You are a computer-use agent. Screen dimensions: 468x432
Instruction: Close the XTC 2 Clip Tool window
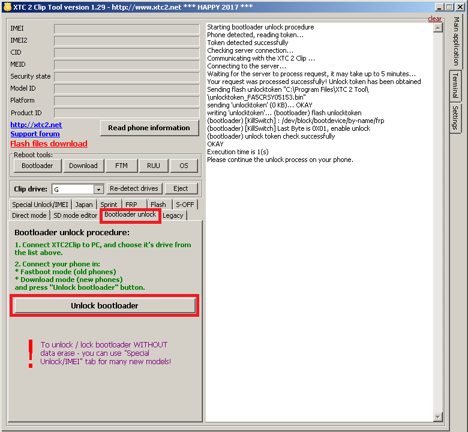(x=460, y=7)
